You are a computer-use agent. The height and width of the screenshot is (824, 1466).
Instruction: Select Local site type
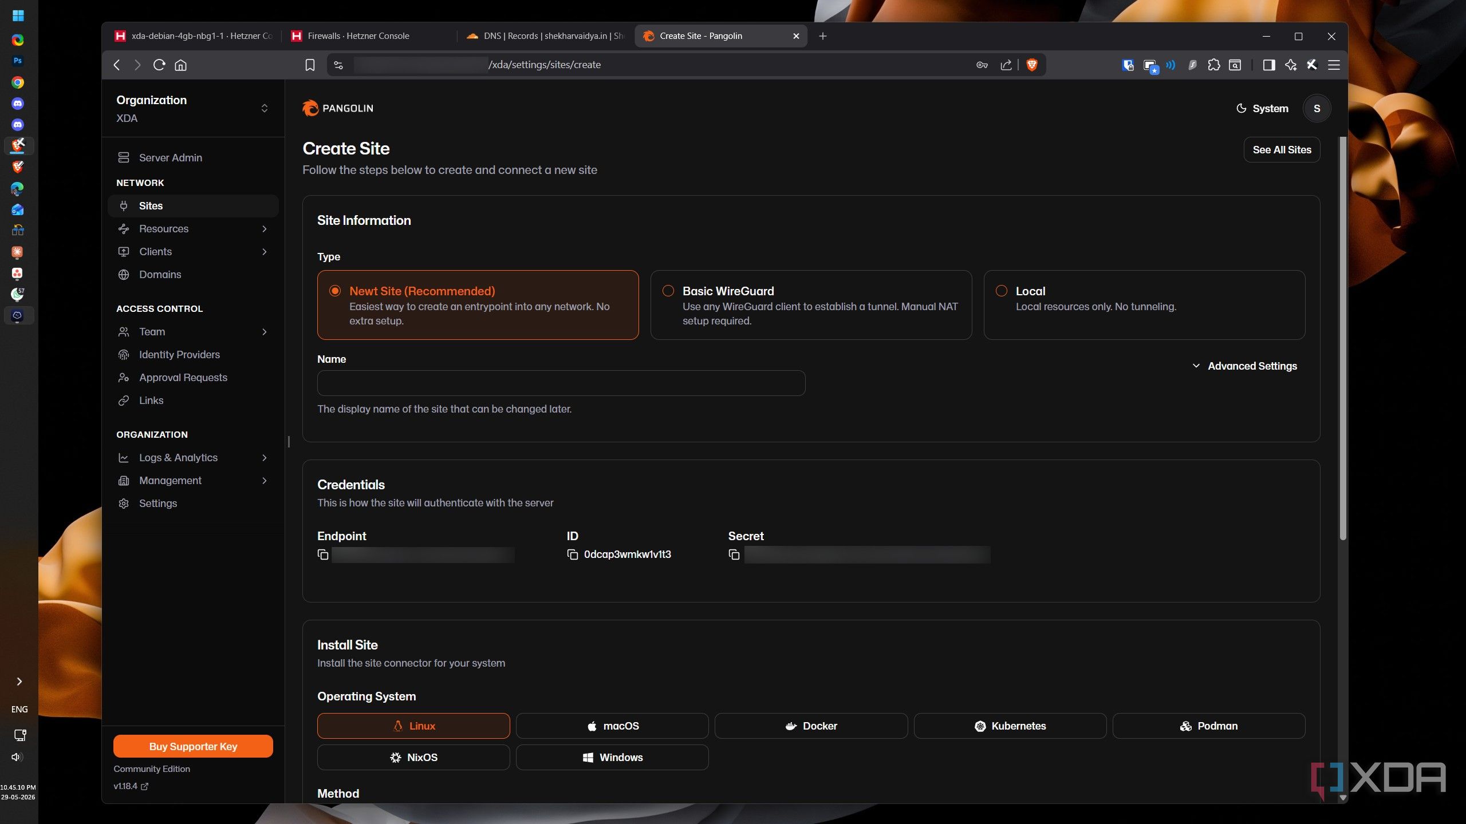(1144, 305)
